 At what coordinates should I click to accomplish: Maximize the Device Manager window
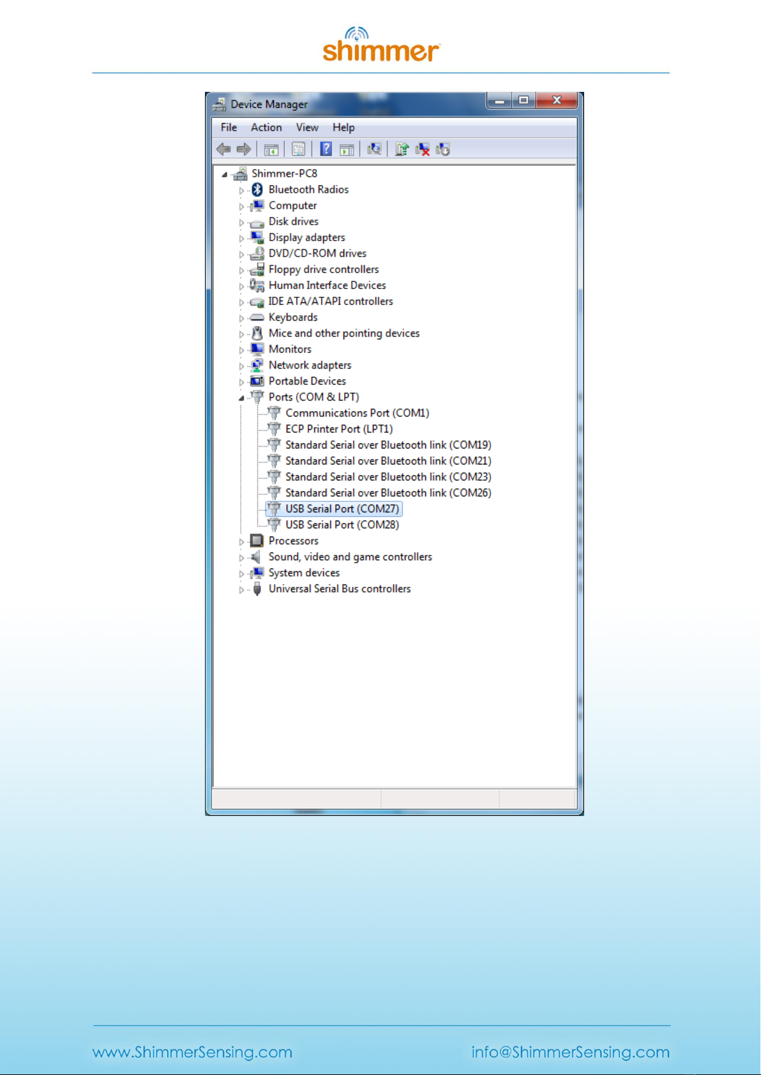(524, 101)
